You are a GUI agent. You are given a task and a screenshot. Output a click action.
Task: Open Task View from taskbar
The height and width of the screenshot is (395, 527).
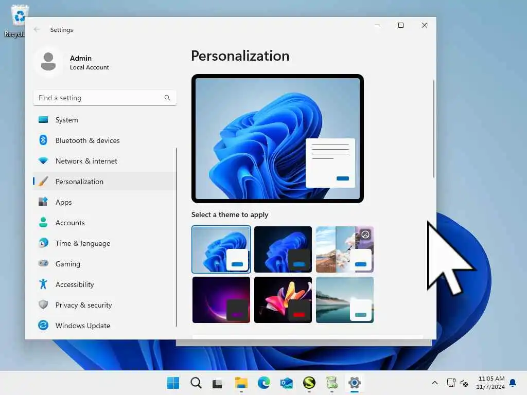(217, 383)
